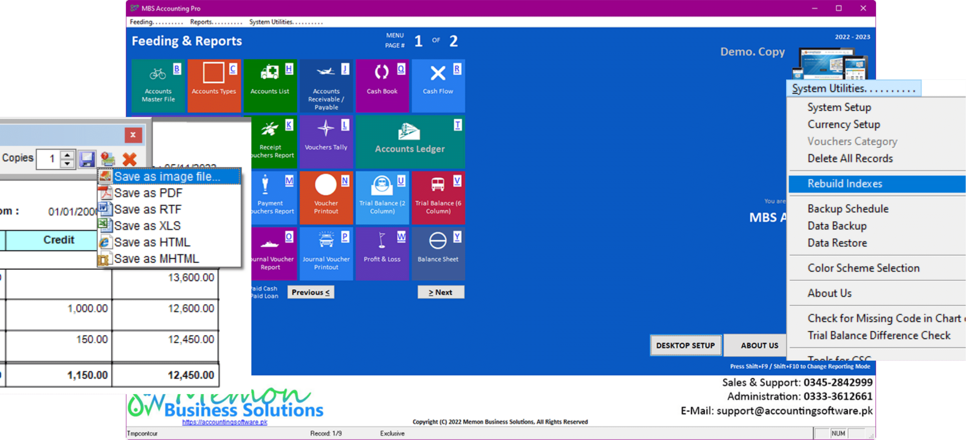Click the red X cancel icon beside printer
This screenshot has width=966, height=440.
click(x=129, y=159)
